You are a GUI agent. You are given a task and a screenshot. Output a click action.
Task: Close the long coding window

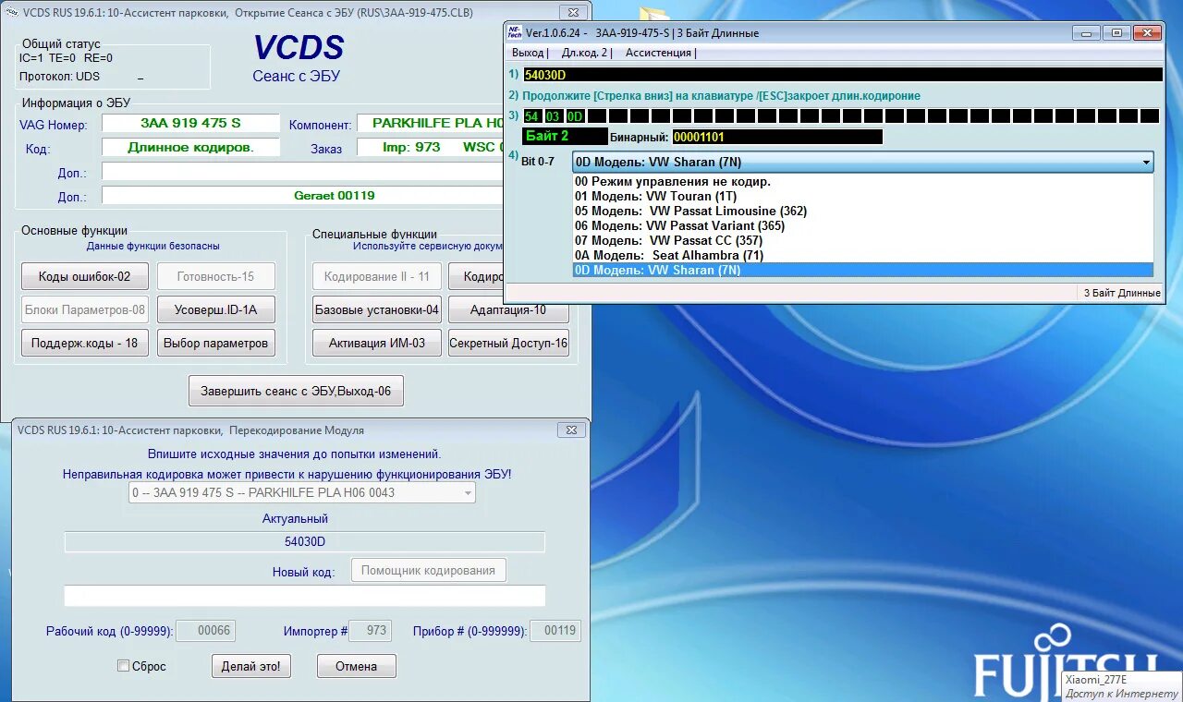1147,32
